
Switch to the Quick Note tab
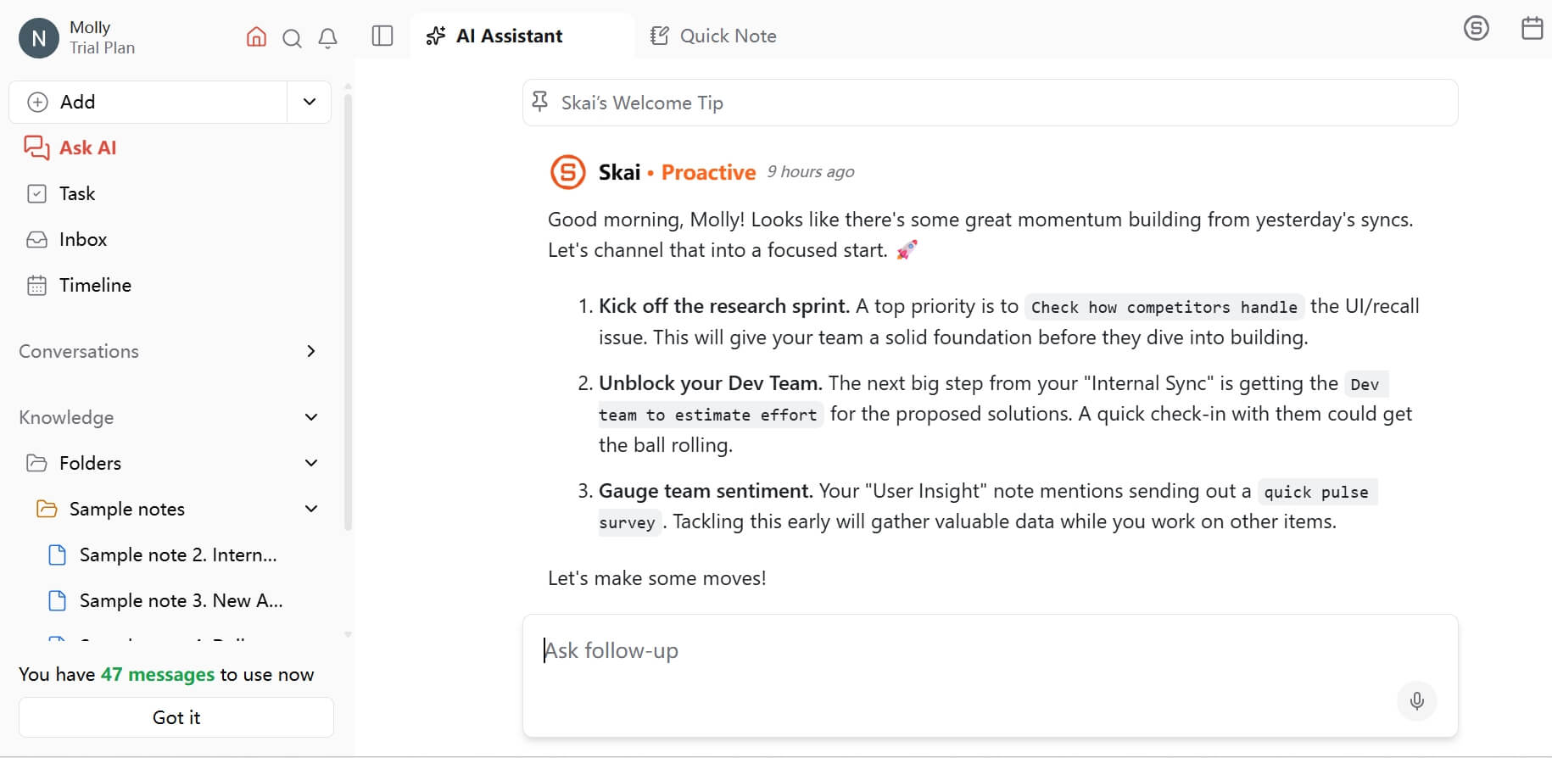(713, 36)
